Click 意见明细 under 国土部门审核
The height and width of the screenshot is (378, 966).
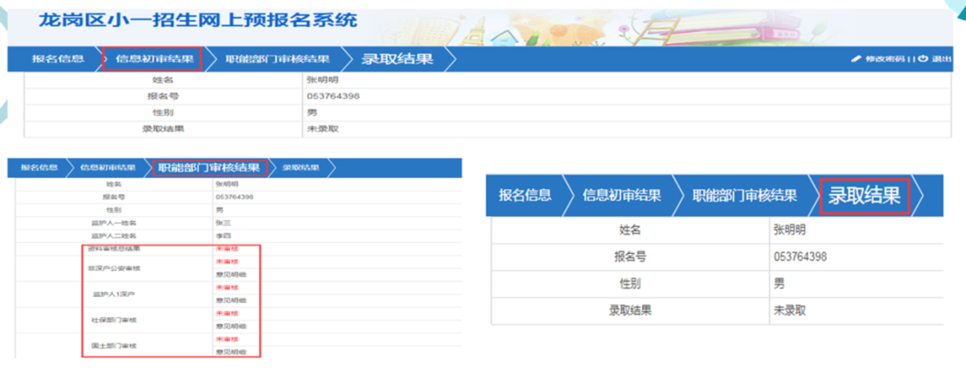[231, 352]
